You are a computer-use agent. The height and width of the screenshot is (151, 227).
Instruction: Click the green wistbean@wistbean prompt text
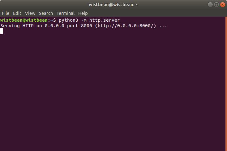24,20
